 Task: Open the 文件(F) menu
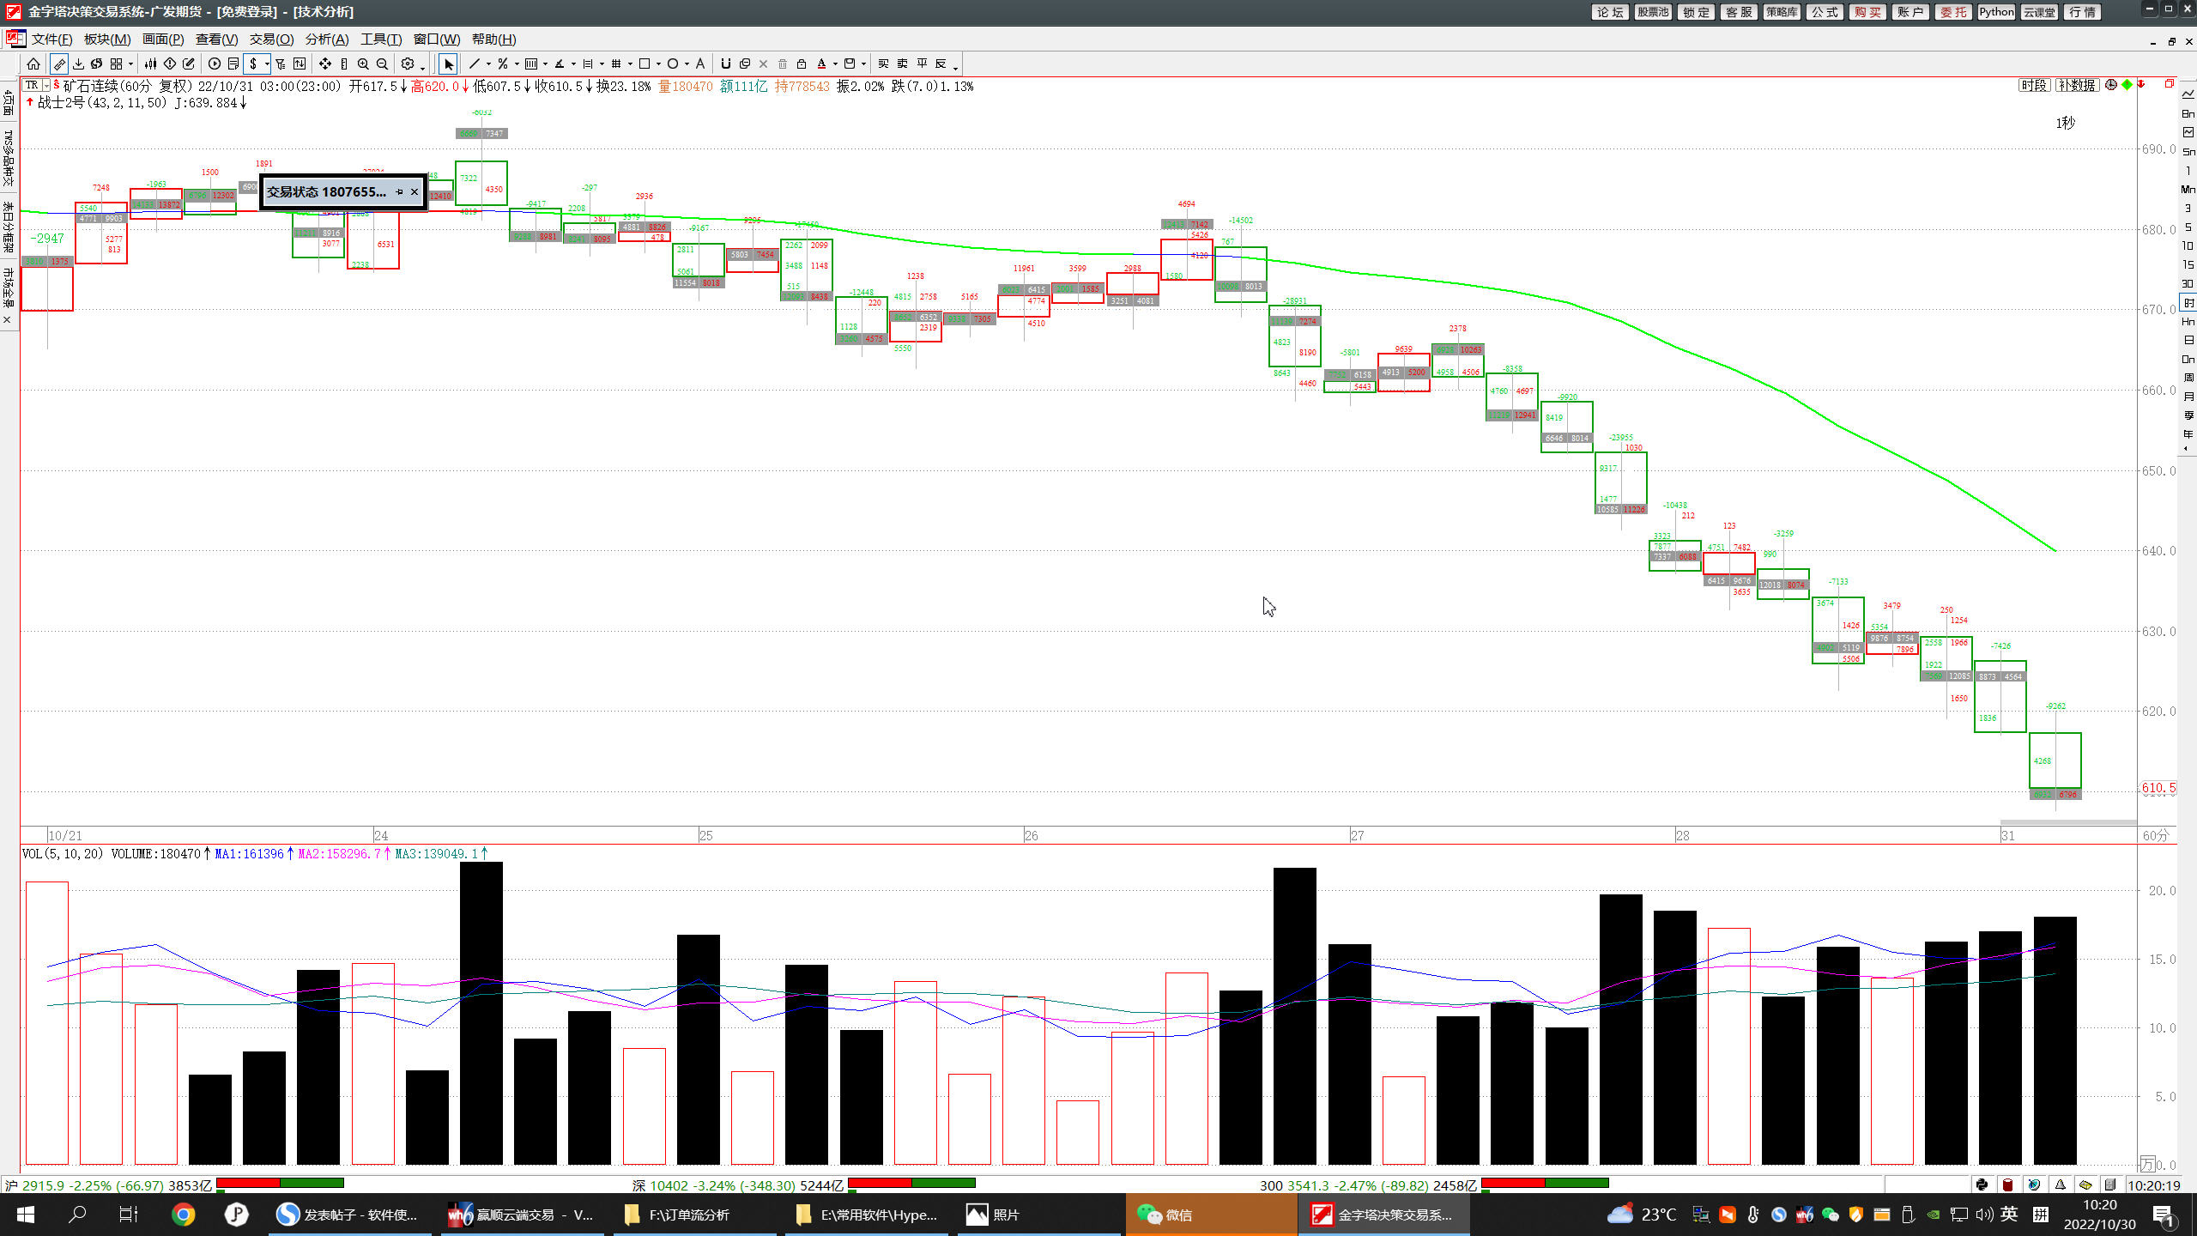pos(51,39)
